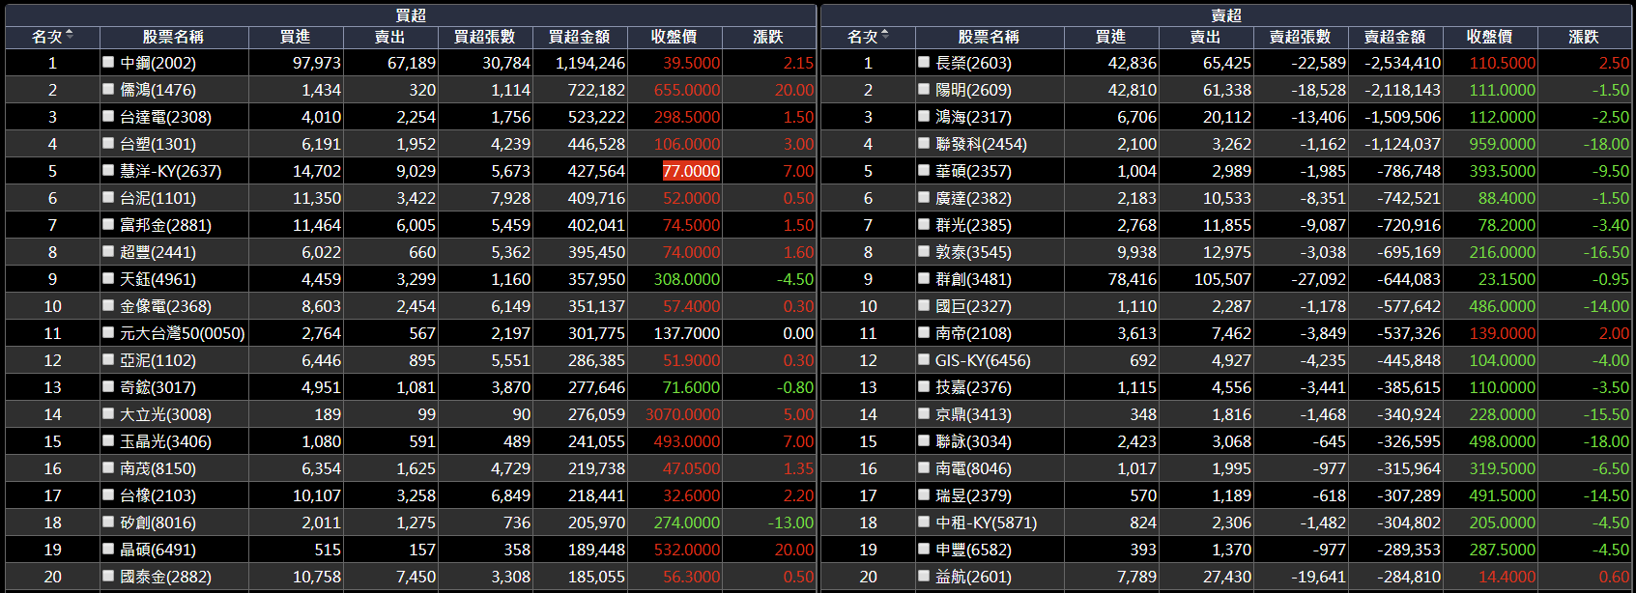Open stock 申豐(6582)
This screenshot has width=1636, height=593.
(973, 550)
